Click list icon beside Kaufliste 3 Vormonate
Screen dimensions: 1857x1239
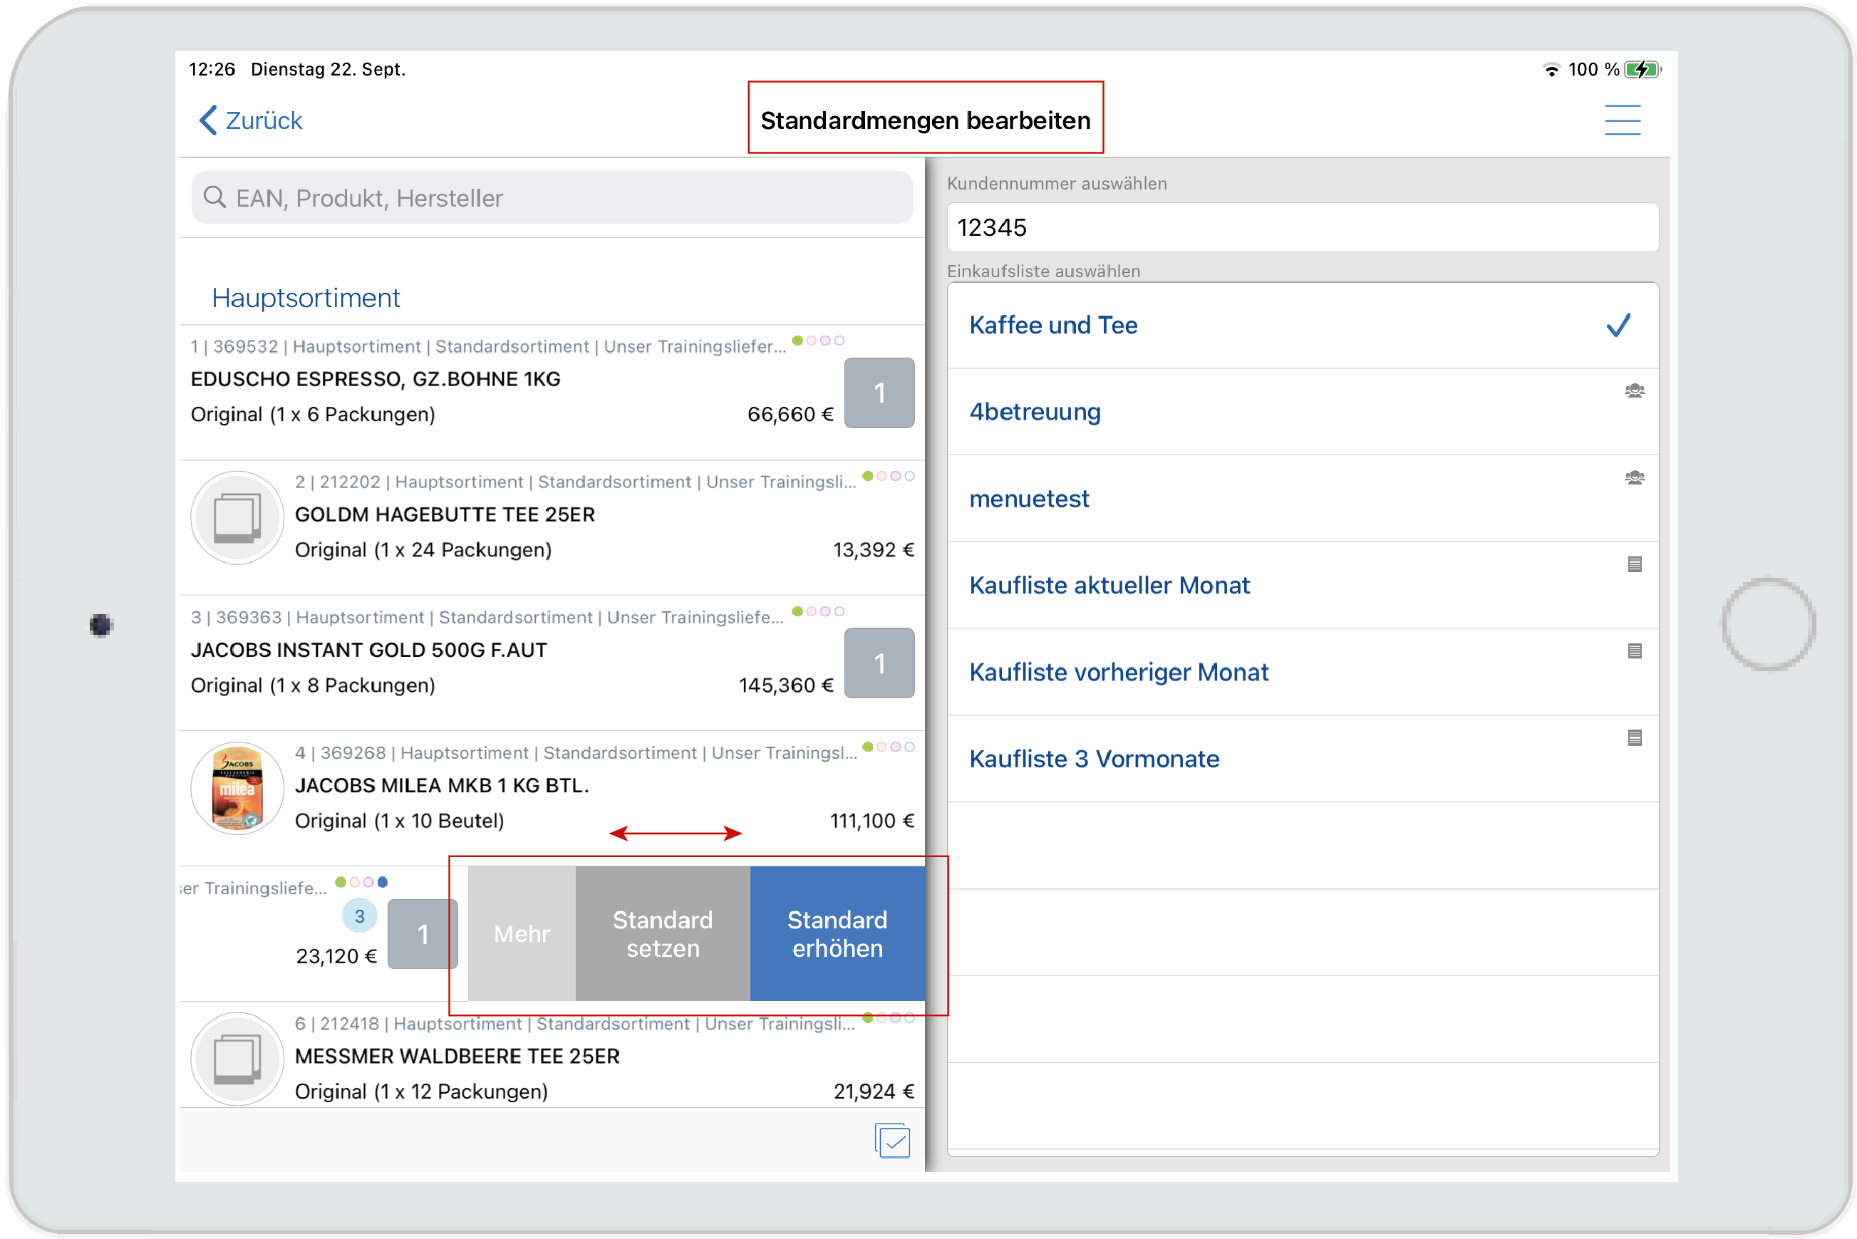[1633, 737]
